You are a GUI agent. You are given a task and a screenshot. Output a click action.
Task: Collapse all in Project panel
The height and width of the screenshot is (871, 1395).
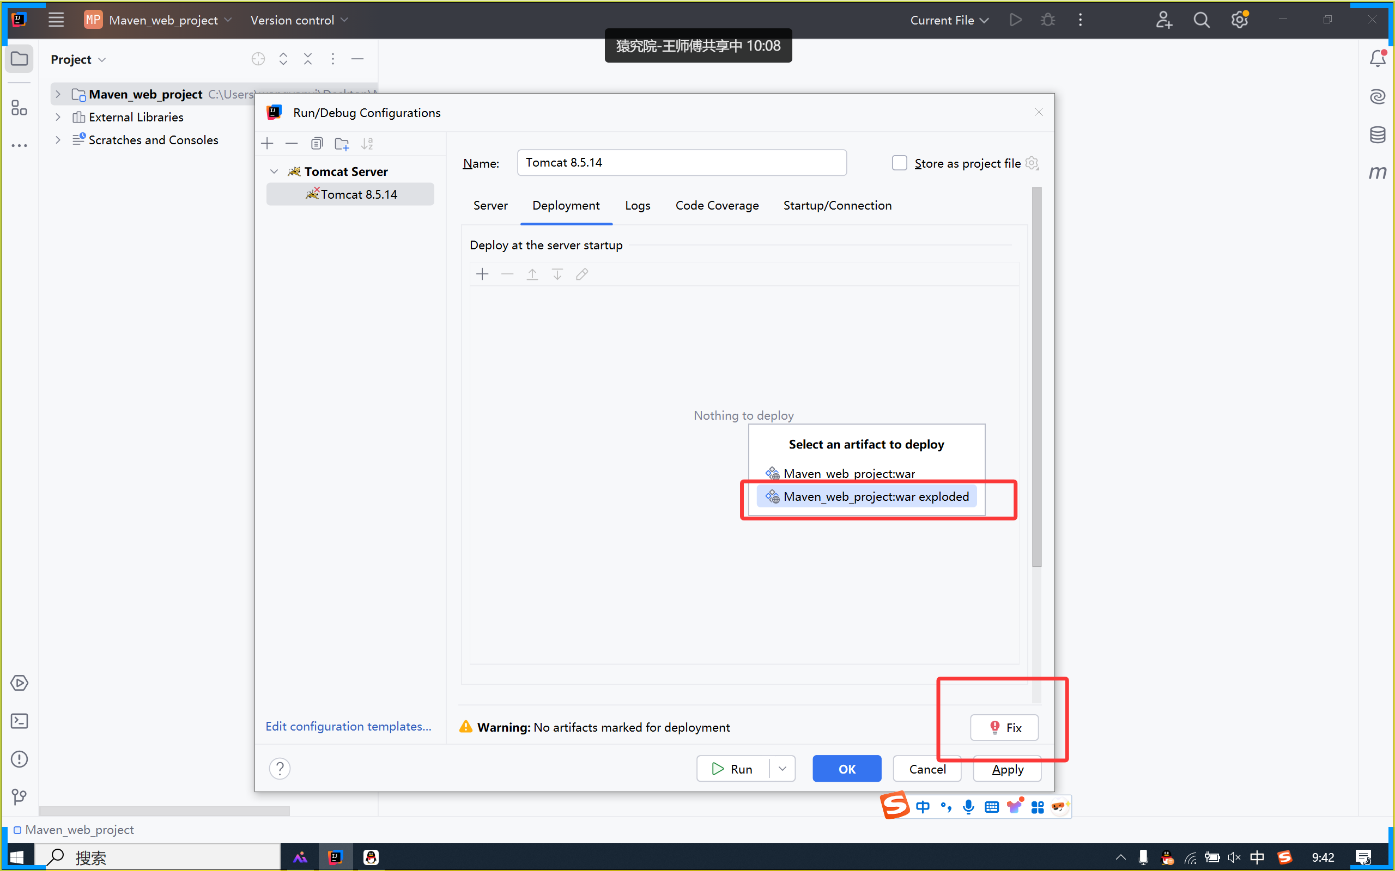pyautogui.click(x=308, y=59)
